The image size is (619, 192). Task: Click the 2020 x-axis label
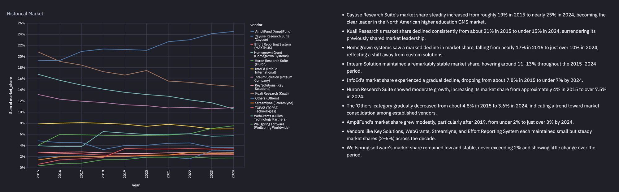tap(146, 174)
